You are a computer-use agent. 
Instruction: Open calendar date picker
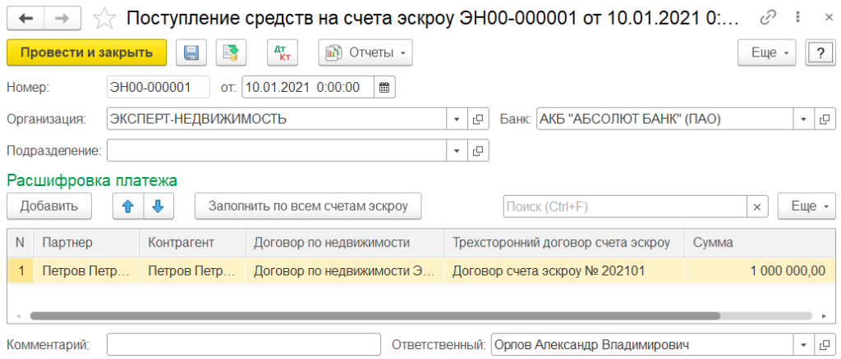(x=384, y=86)
